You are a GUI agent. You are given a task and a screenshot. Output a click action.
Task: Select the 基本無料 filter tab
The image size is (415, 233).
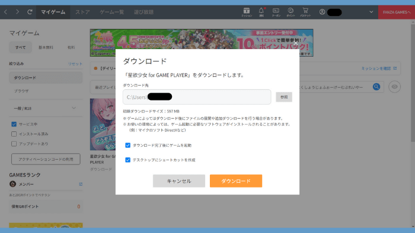[46, 47]
